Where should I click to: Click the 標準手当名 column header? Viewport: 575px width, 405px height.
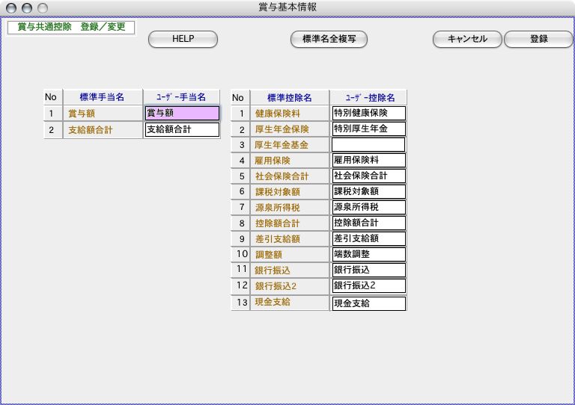[x=101, y=97]
